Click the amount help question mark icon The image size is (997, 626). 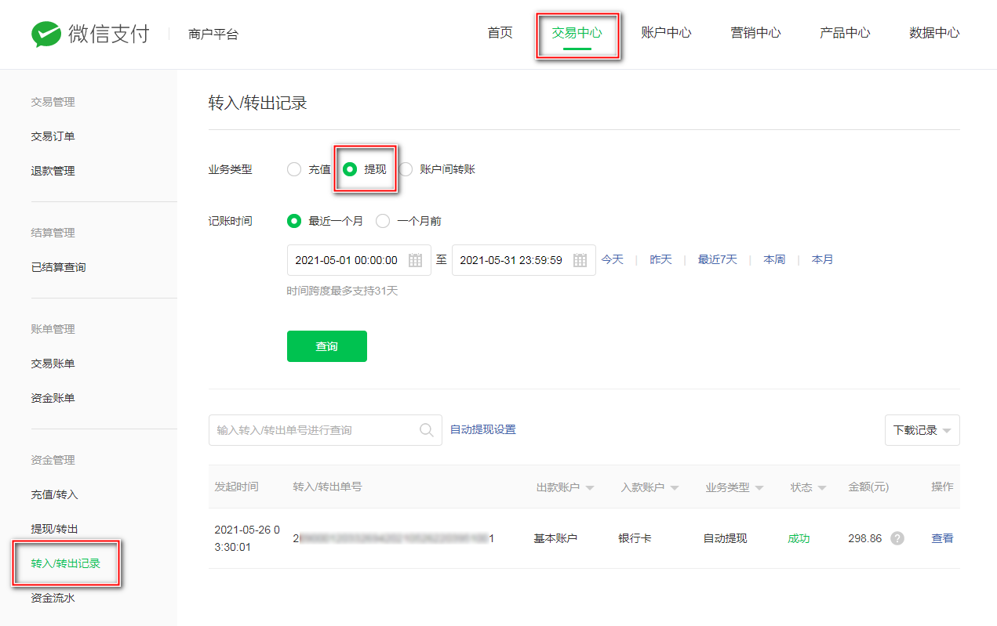897,539
